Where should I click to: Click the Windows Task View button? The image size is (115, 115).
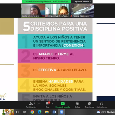pos(24,112)
